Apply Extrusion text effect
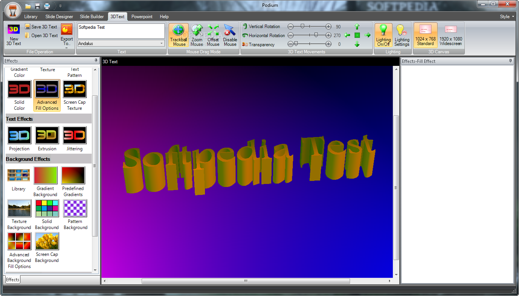Image resolution: width=519 pixels, height=296 pixels. pyautogui.click(x=47, y=139)
